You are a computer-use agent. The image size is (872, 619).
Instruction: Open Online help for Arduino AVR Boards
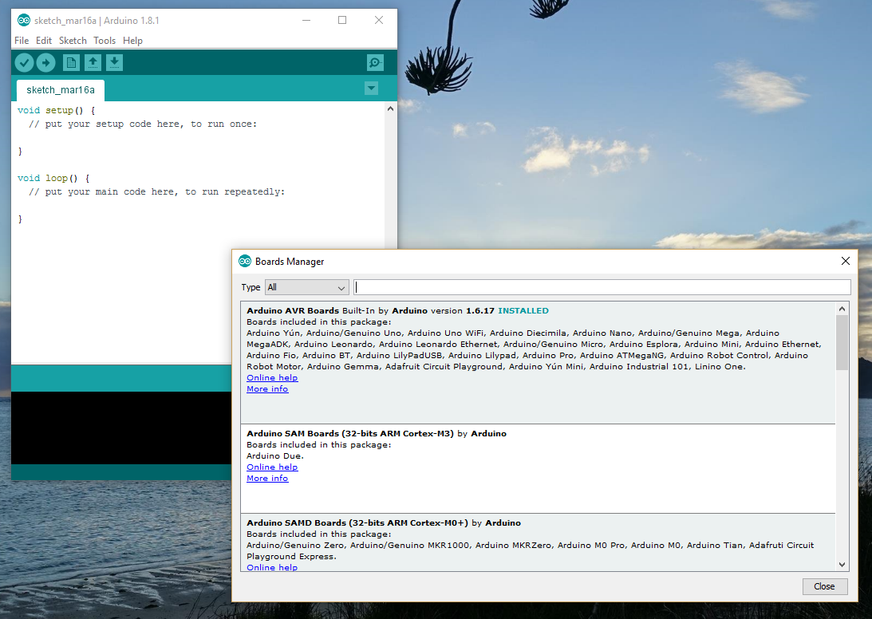coord(272,377)
